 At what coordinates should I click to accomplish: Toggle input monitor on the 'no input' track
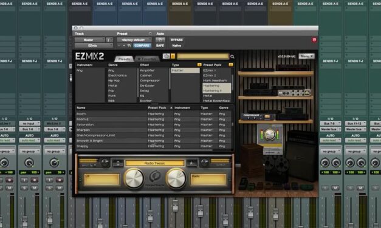[24, 180]
